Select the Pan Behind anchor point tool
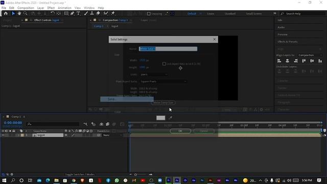Viewport: 327px width, 184px height. (x=59, y=13)
